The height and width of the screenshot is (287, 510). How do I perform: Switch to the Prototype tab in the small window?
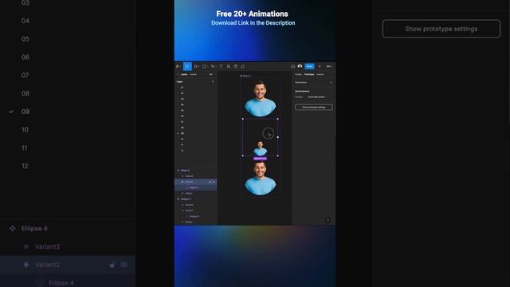309,74
